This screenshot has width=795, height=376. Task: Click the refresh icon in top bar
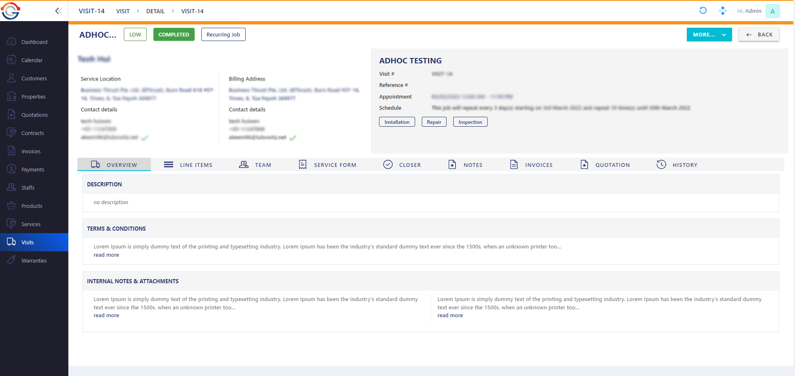(703, 11)
